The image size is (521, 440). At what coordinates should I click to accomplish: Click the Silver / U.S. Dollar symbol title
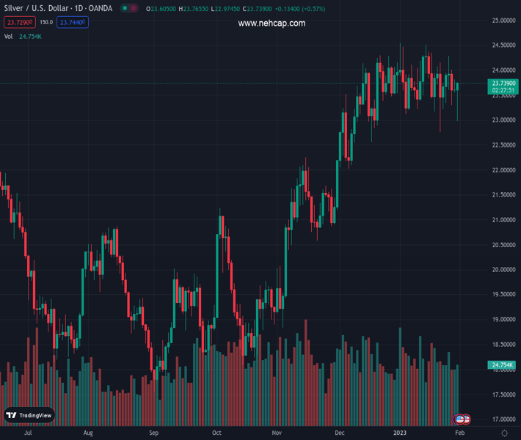pos(44,9)
